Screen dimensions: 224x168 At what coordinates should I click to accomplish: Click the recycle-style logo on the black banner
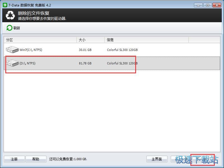point(10,15)
